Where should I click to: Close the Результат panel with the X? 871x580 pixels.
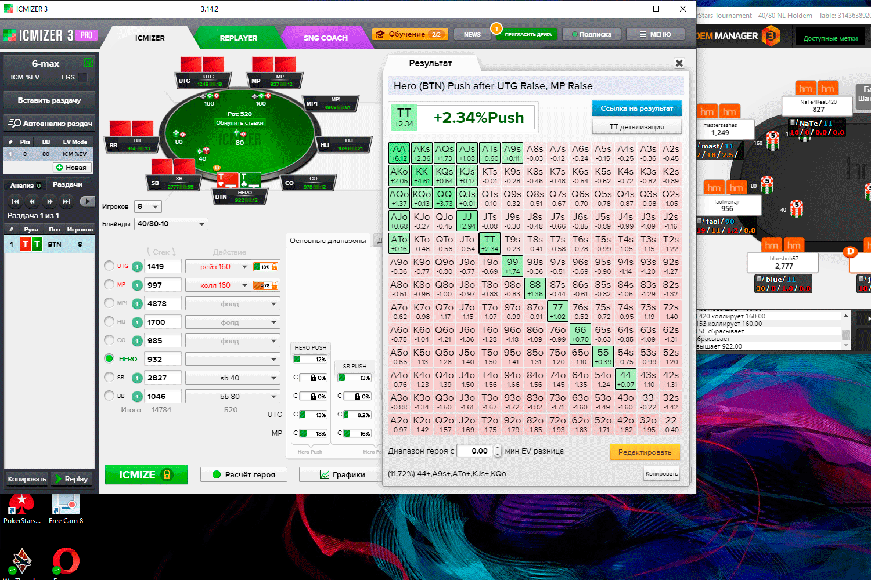pos(679,63)
